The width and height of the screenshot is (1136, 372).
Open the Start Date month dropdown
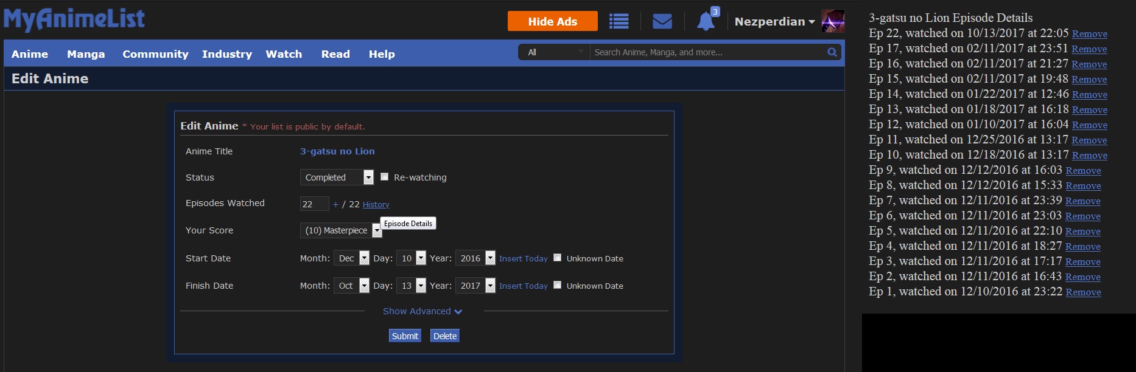click(x=351, y=258)
